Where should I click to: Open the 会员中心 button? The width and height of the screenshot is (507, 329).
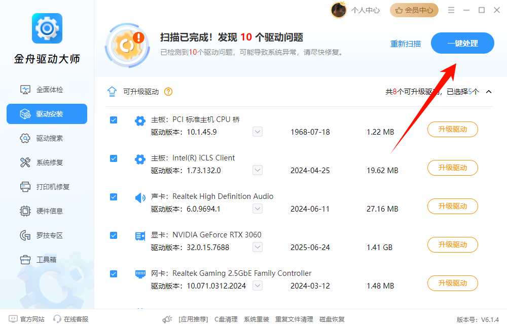pos(414,10)
